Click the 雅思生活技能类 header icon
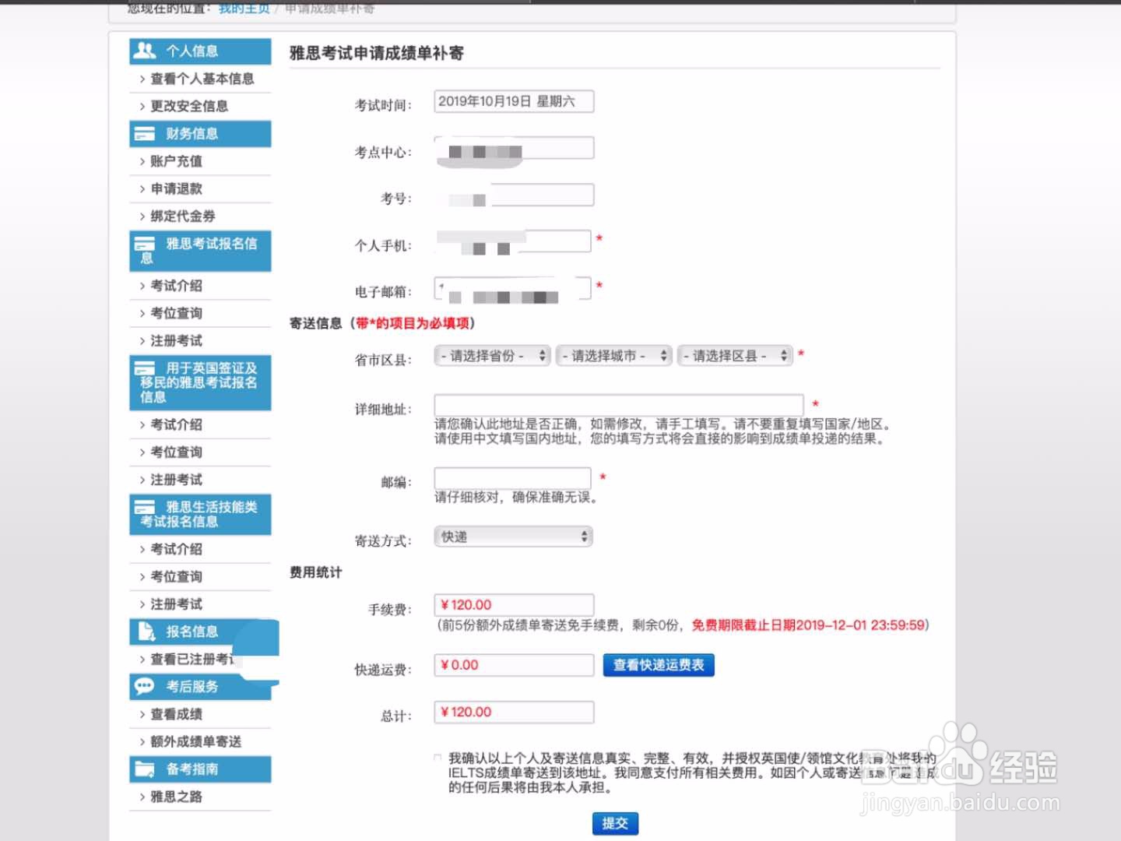The height and width of the screenshot is (841, 1121). tap(145, 507)
